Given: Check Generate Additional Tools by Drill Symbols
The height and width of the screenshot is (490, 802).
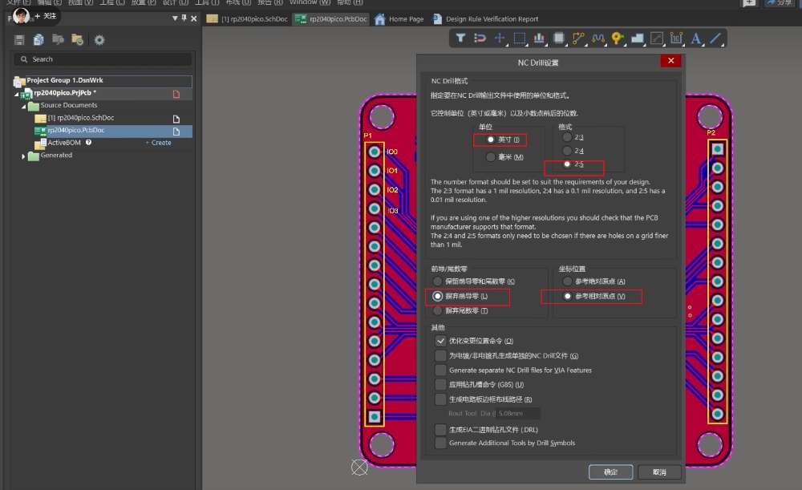Looking at the screenshot, I should (x=439, y=443).
